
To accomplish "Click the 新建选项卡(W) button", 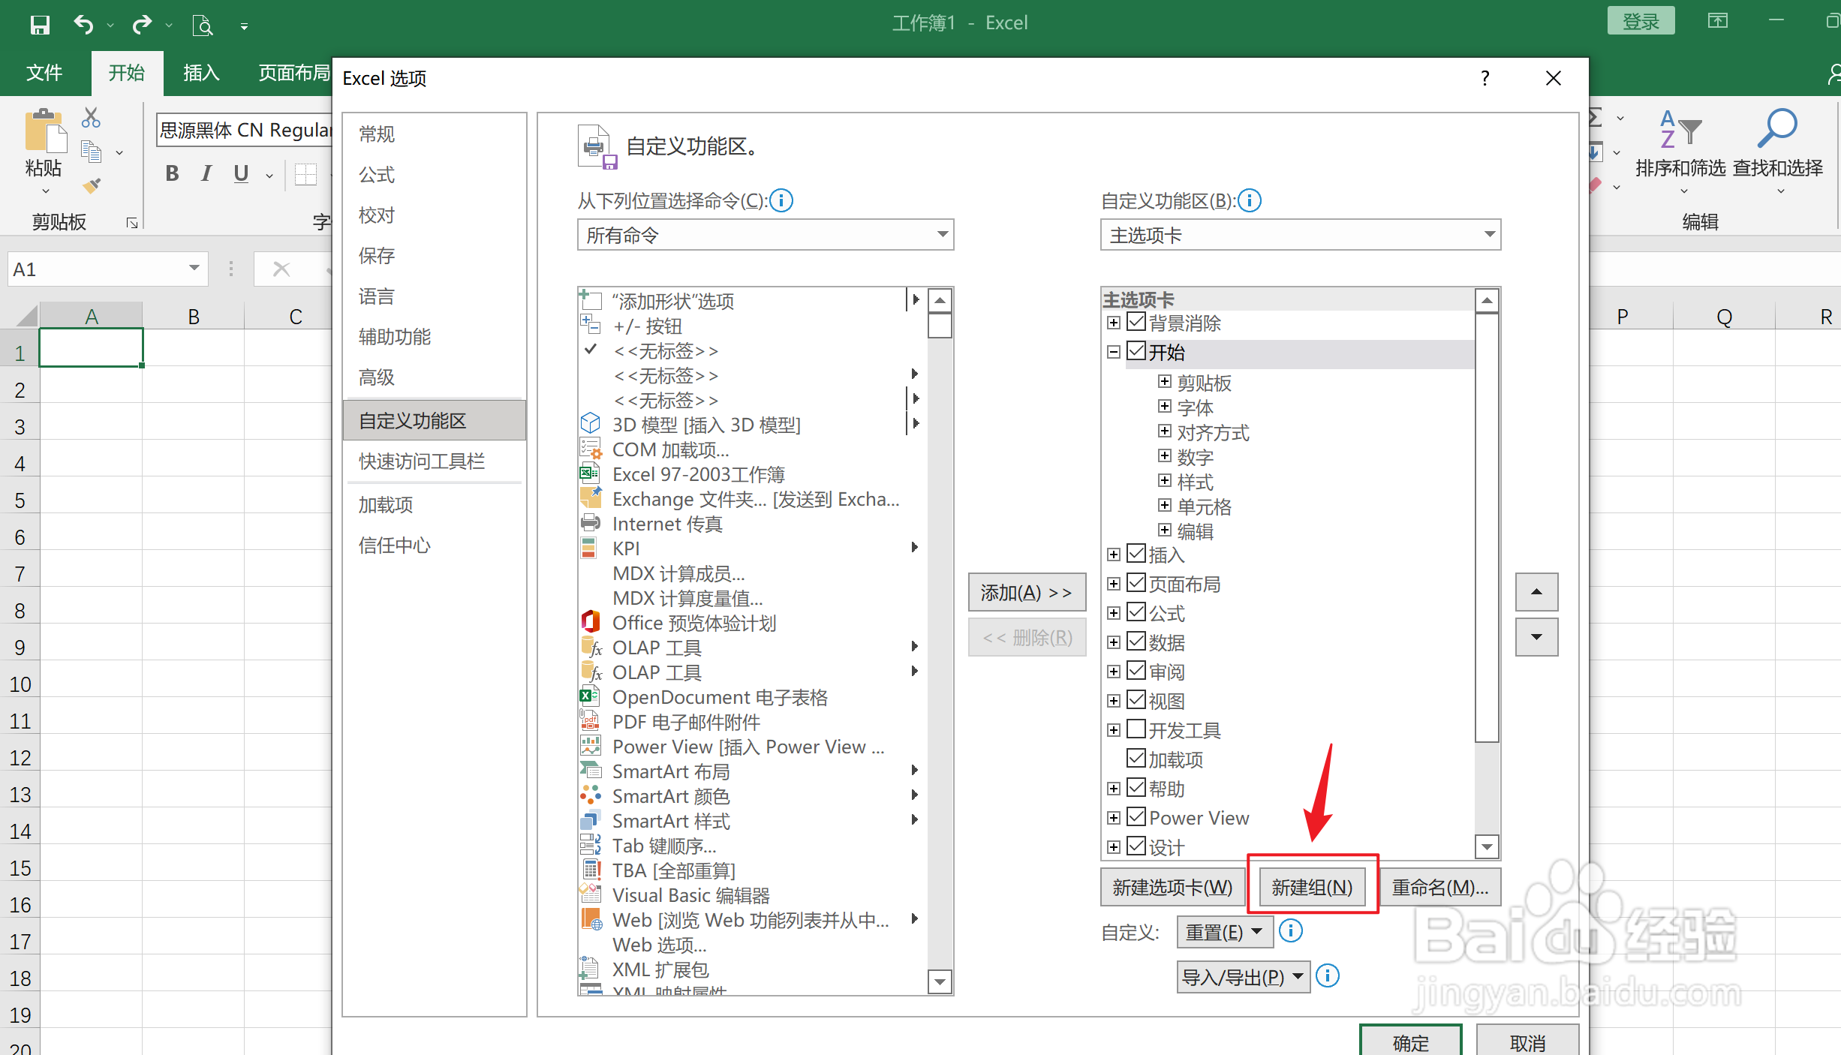I will coord(1172,888).
